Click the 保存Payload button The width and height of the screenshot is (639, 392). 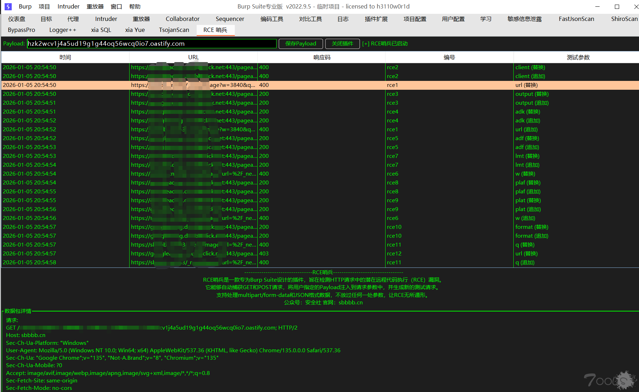(x=301, y=44)
